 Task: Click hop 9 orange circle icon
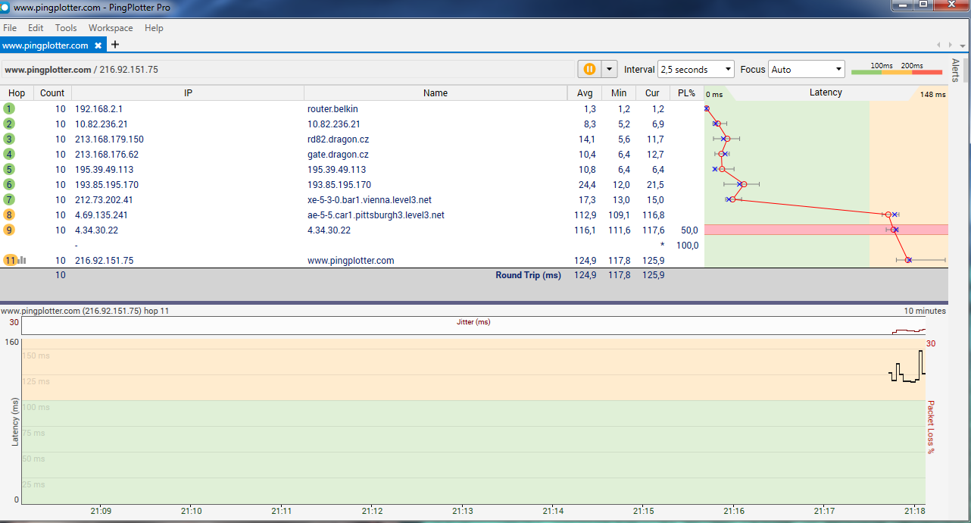(9, 230)
